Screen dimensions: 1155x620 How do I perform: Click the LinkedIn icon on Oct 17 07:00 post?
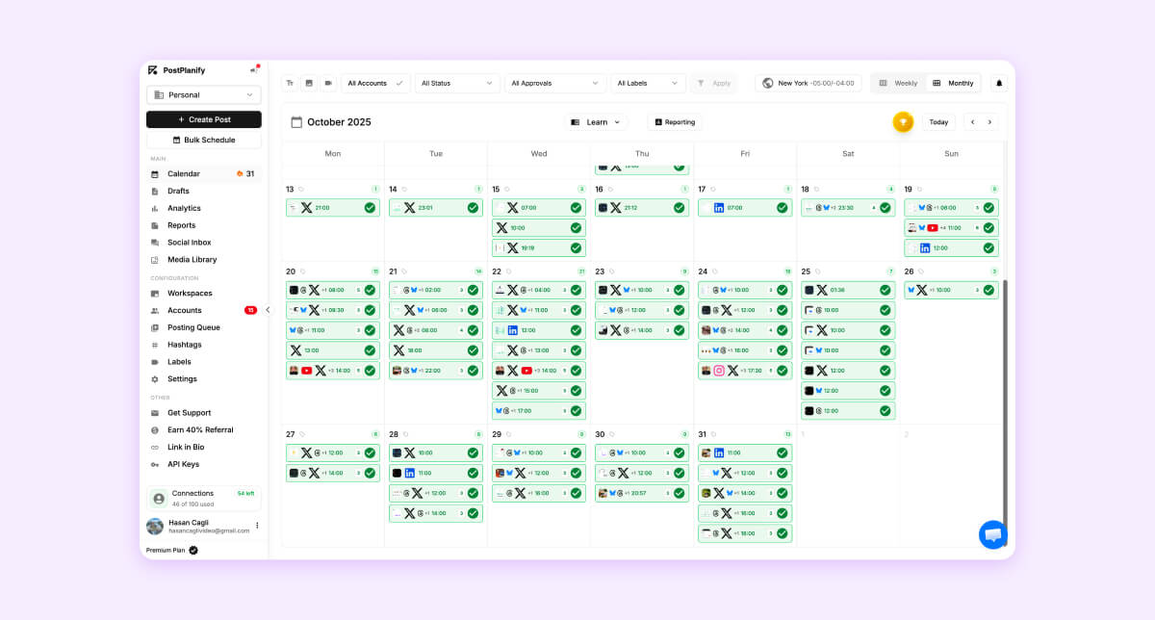[x=718, y=208]
